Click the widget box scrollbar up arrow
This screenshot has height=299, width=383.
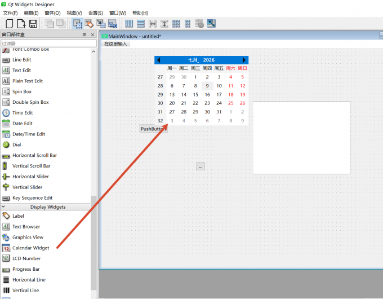click(x=93, y=52)
